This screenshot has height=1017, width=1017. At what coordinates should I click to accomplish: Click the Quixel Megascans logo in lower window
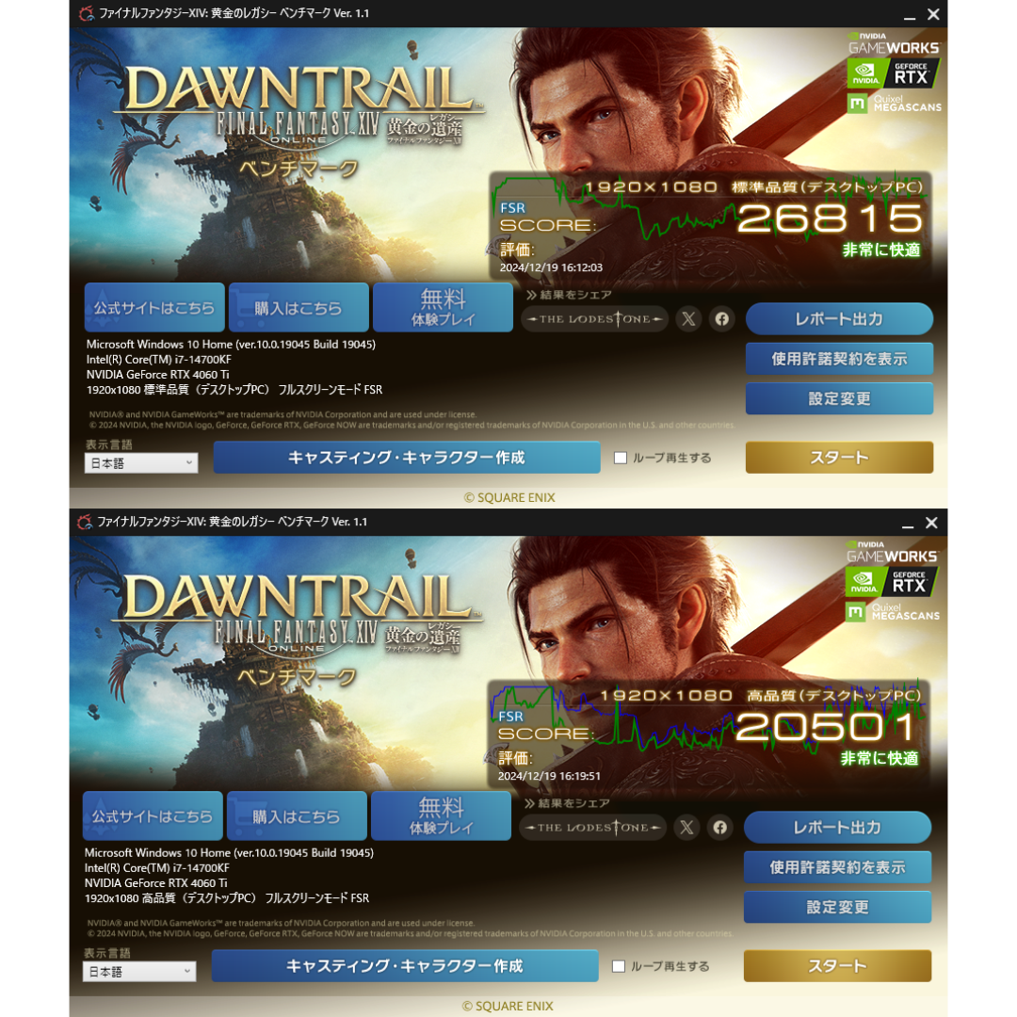pos(893,612)
